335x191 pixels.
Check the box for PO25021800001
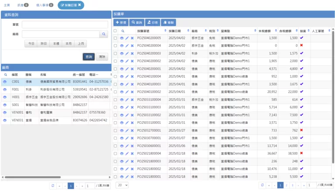pos(115,177)
